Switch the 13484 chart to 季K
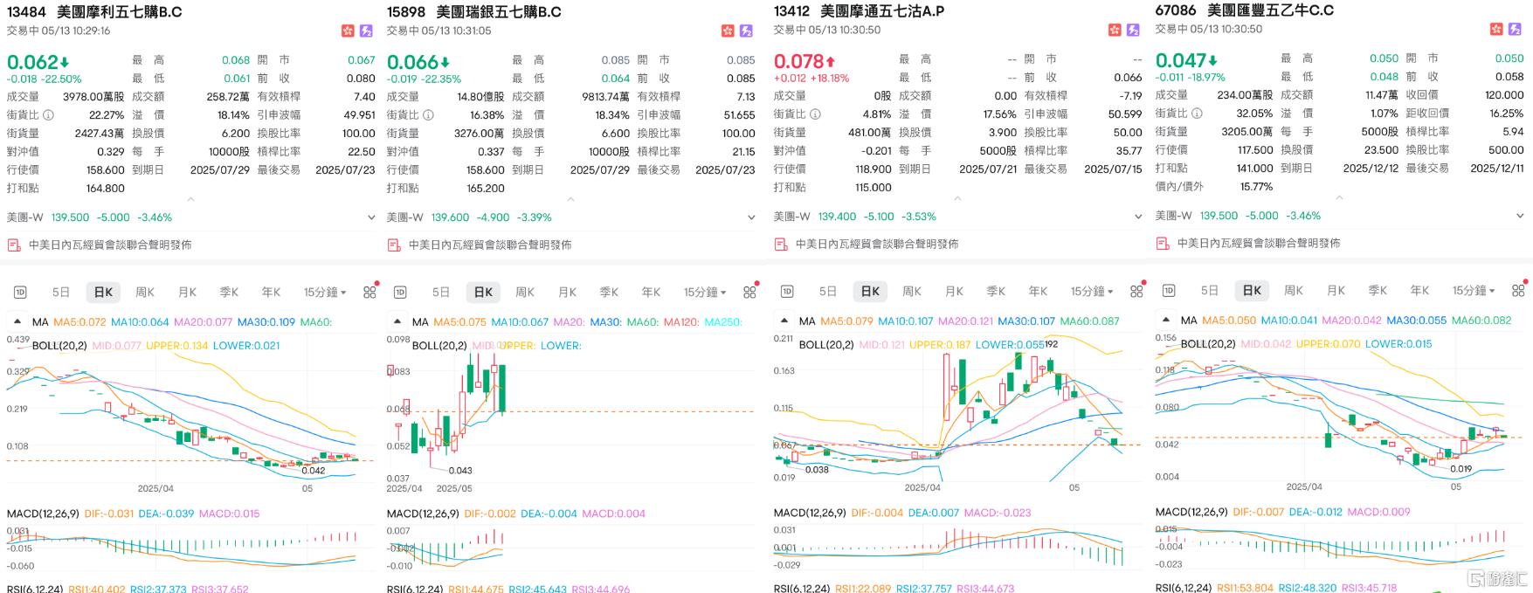This screenshot has width=1533, height=593. 229,293
